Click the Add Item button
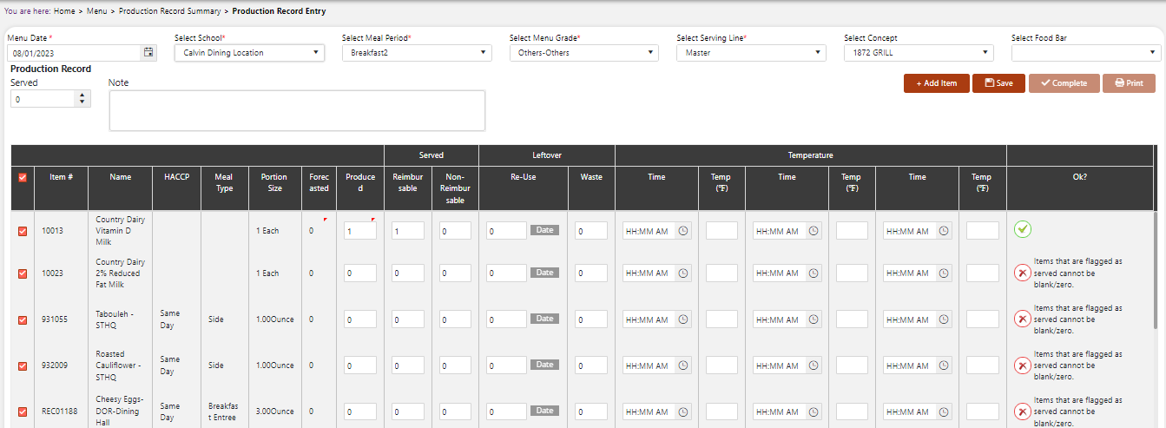 936,83
